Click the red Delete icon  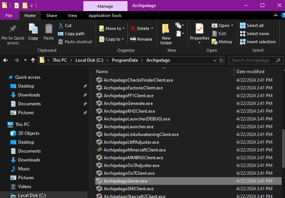click(x=133, y=28)
